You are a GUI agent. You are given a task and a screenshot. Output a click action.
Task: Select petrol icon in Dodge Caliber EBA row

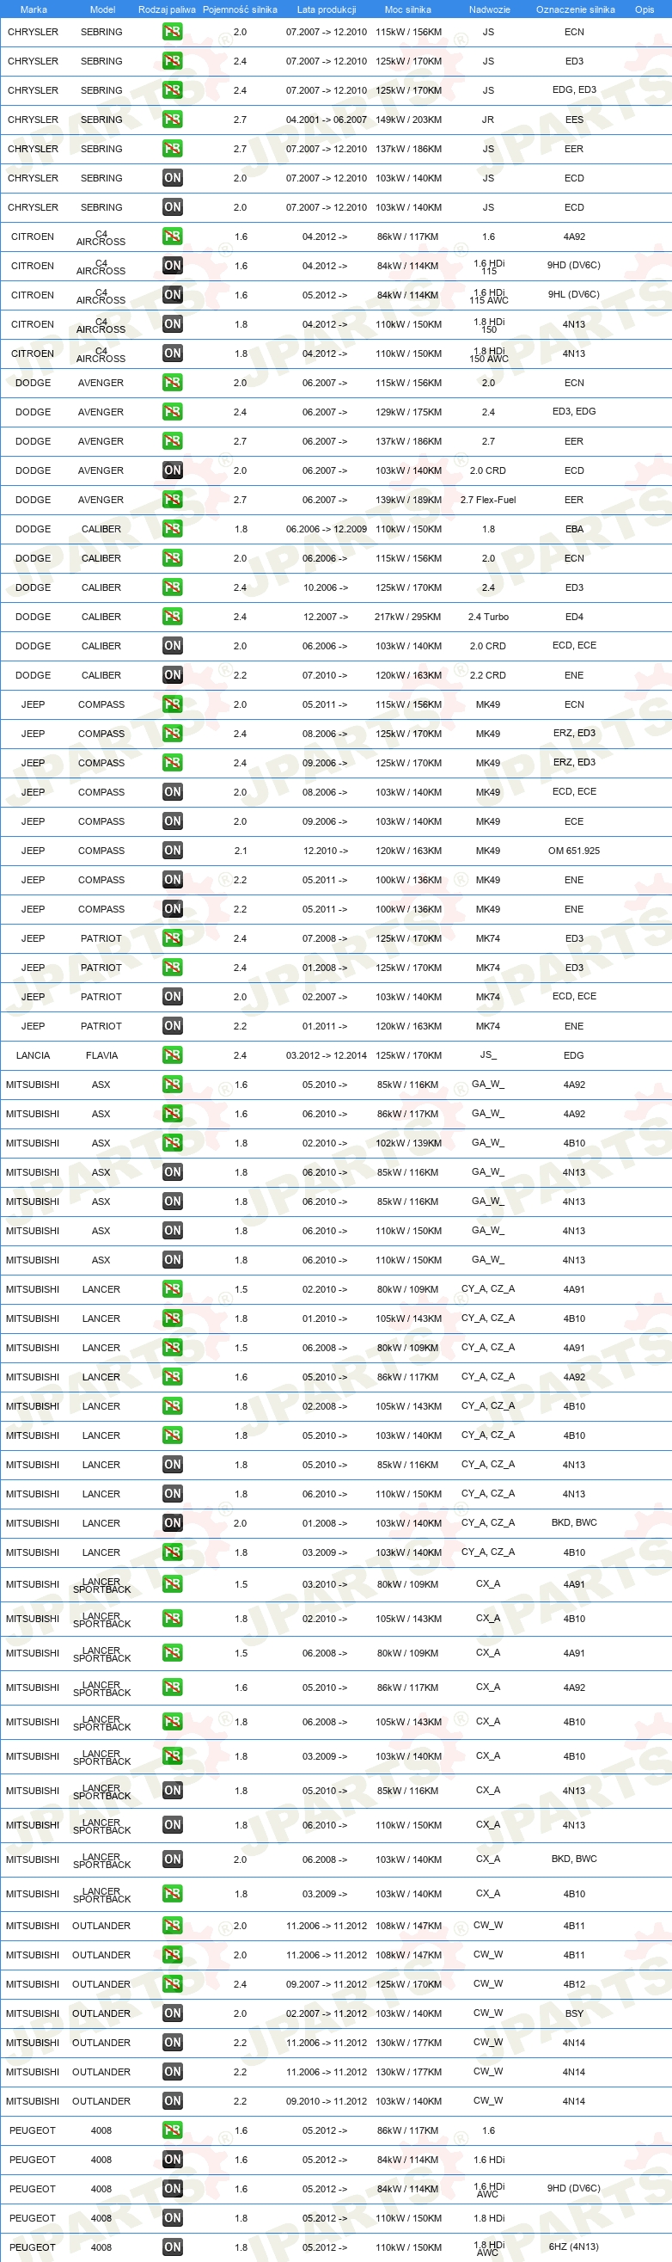click(x=172, y=529)
